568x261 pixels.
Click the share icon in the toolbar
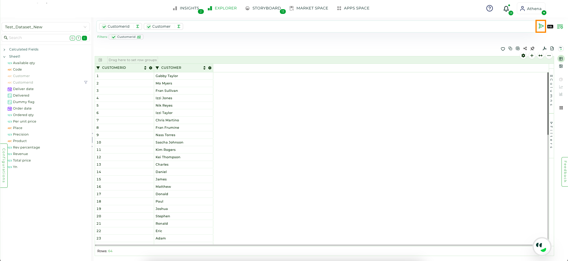[x=525, y=48]
